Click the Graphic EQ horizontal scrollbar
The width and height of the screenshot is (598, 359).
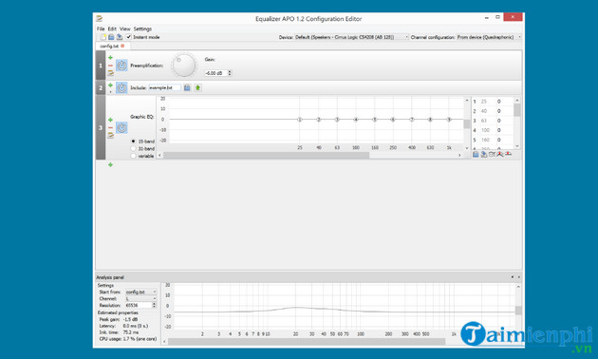coord(266,155)
